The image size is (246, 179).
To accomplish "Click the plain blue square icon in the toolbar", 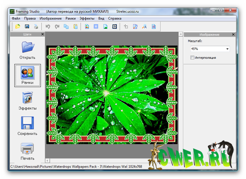I will pos(96,26).
